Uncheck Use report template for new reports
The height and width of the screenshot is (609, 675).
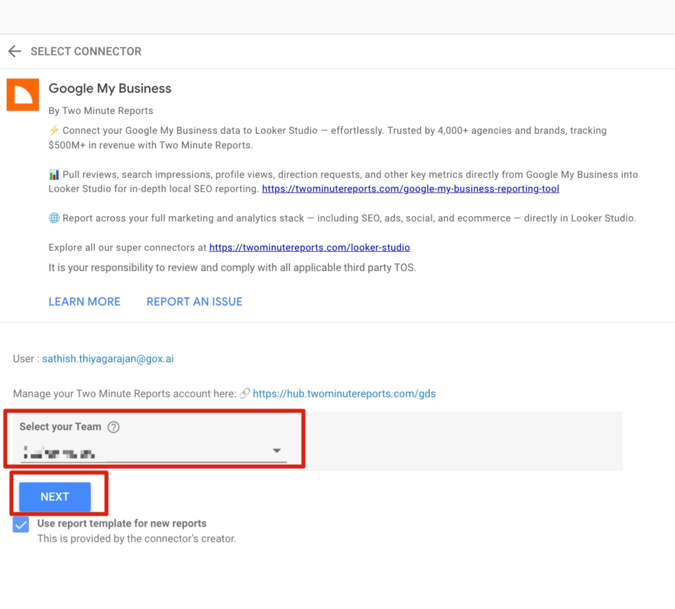tap(20, 525)
